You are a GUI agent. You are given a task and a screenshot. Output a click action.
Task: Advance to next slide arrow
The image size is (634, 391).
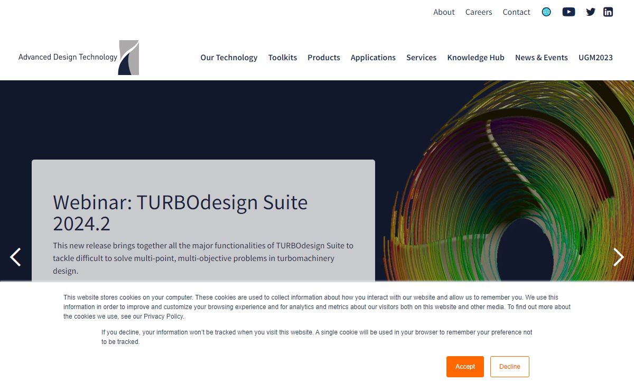(618, 257)
